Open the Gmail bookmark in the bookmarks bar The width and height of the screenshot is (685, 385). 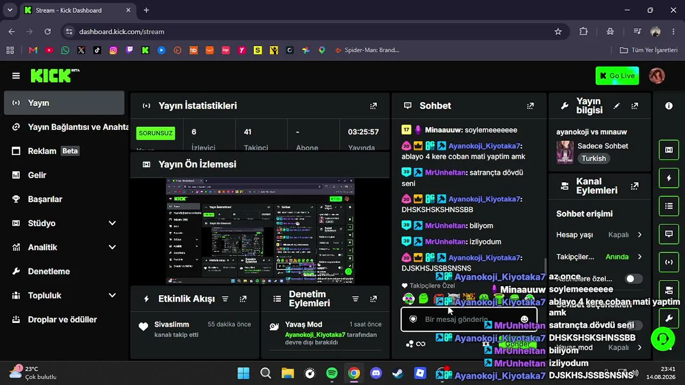click(33, 50)
